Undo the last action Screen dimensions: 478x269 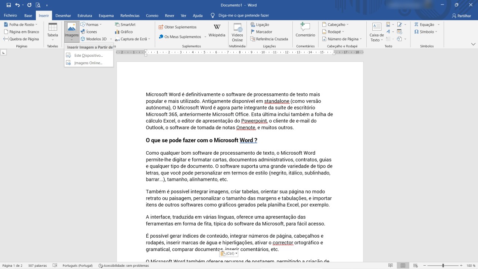tap(17, 5)
